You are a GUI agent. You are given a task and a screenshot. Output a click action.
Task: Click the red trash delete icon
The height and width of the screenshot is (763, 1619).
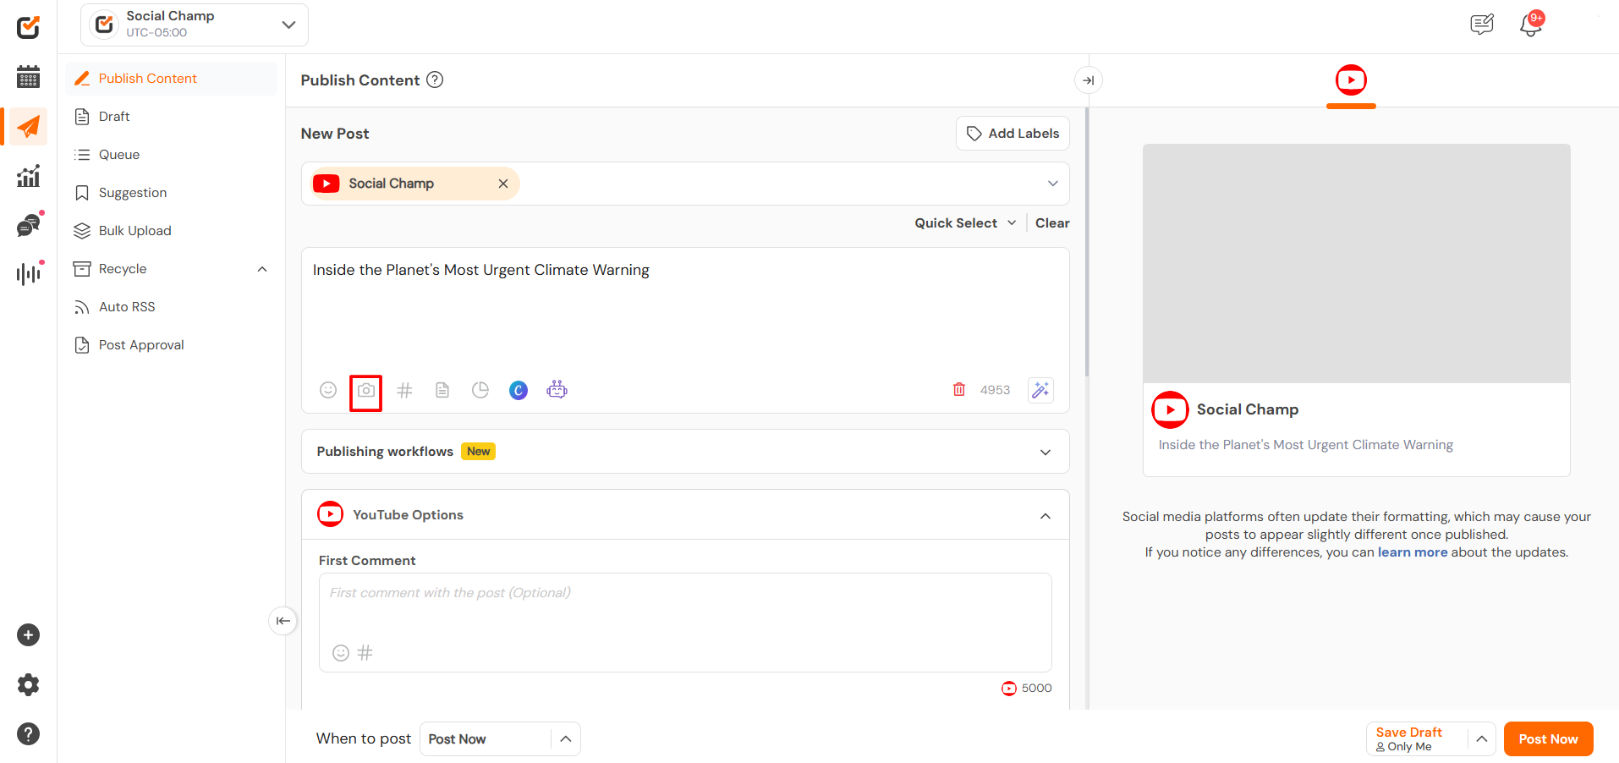(x=958, y=390)
